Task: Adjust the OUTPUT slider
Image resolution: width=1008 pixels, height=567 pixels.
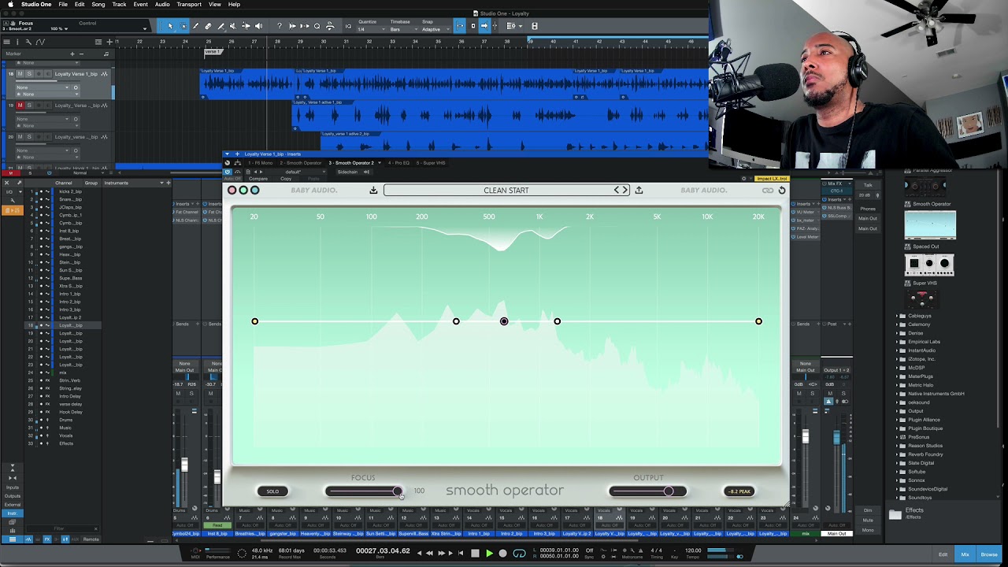Action: (x=647, y=491)
